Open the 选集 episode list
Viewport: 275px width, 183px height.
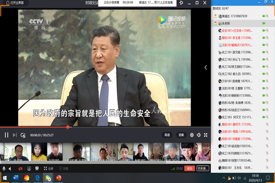(181, 135)
